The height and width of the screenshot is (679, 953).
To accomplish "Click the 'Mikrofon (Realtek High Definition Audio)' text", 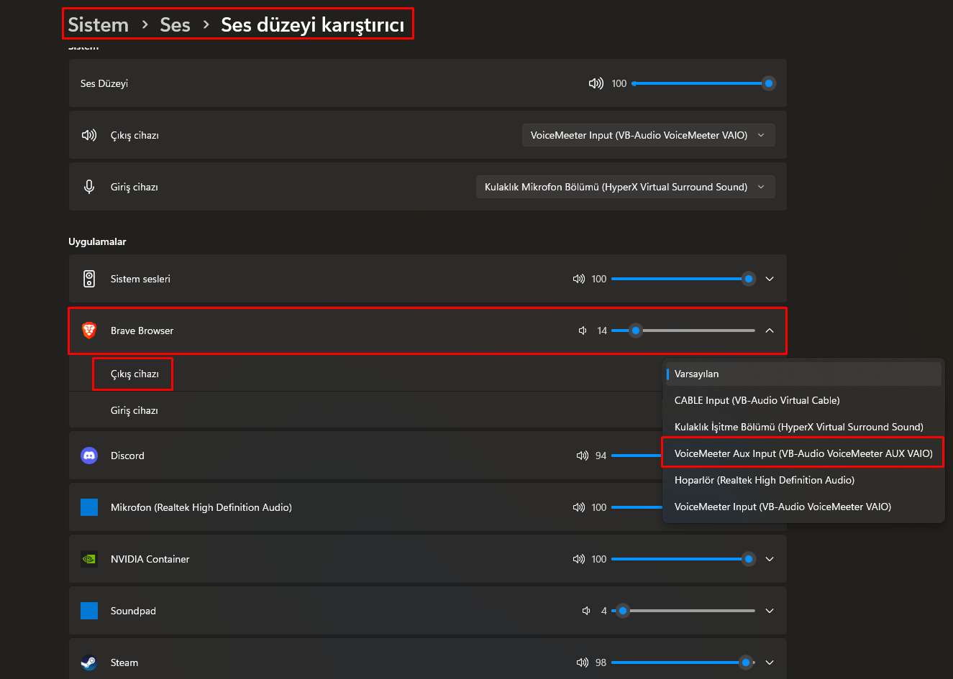I will (201, 507).
